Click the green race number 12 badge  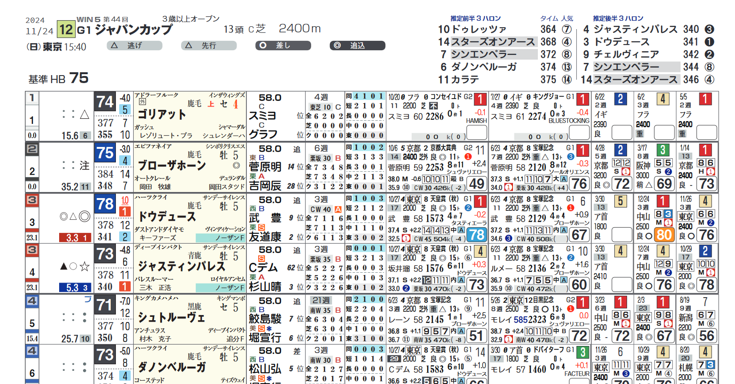[66, 30]
